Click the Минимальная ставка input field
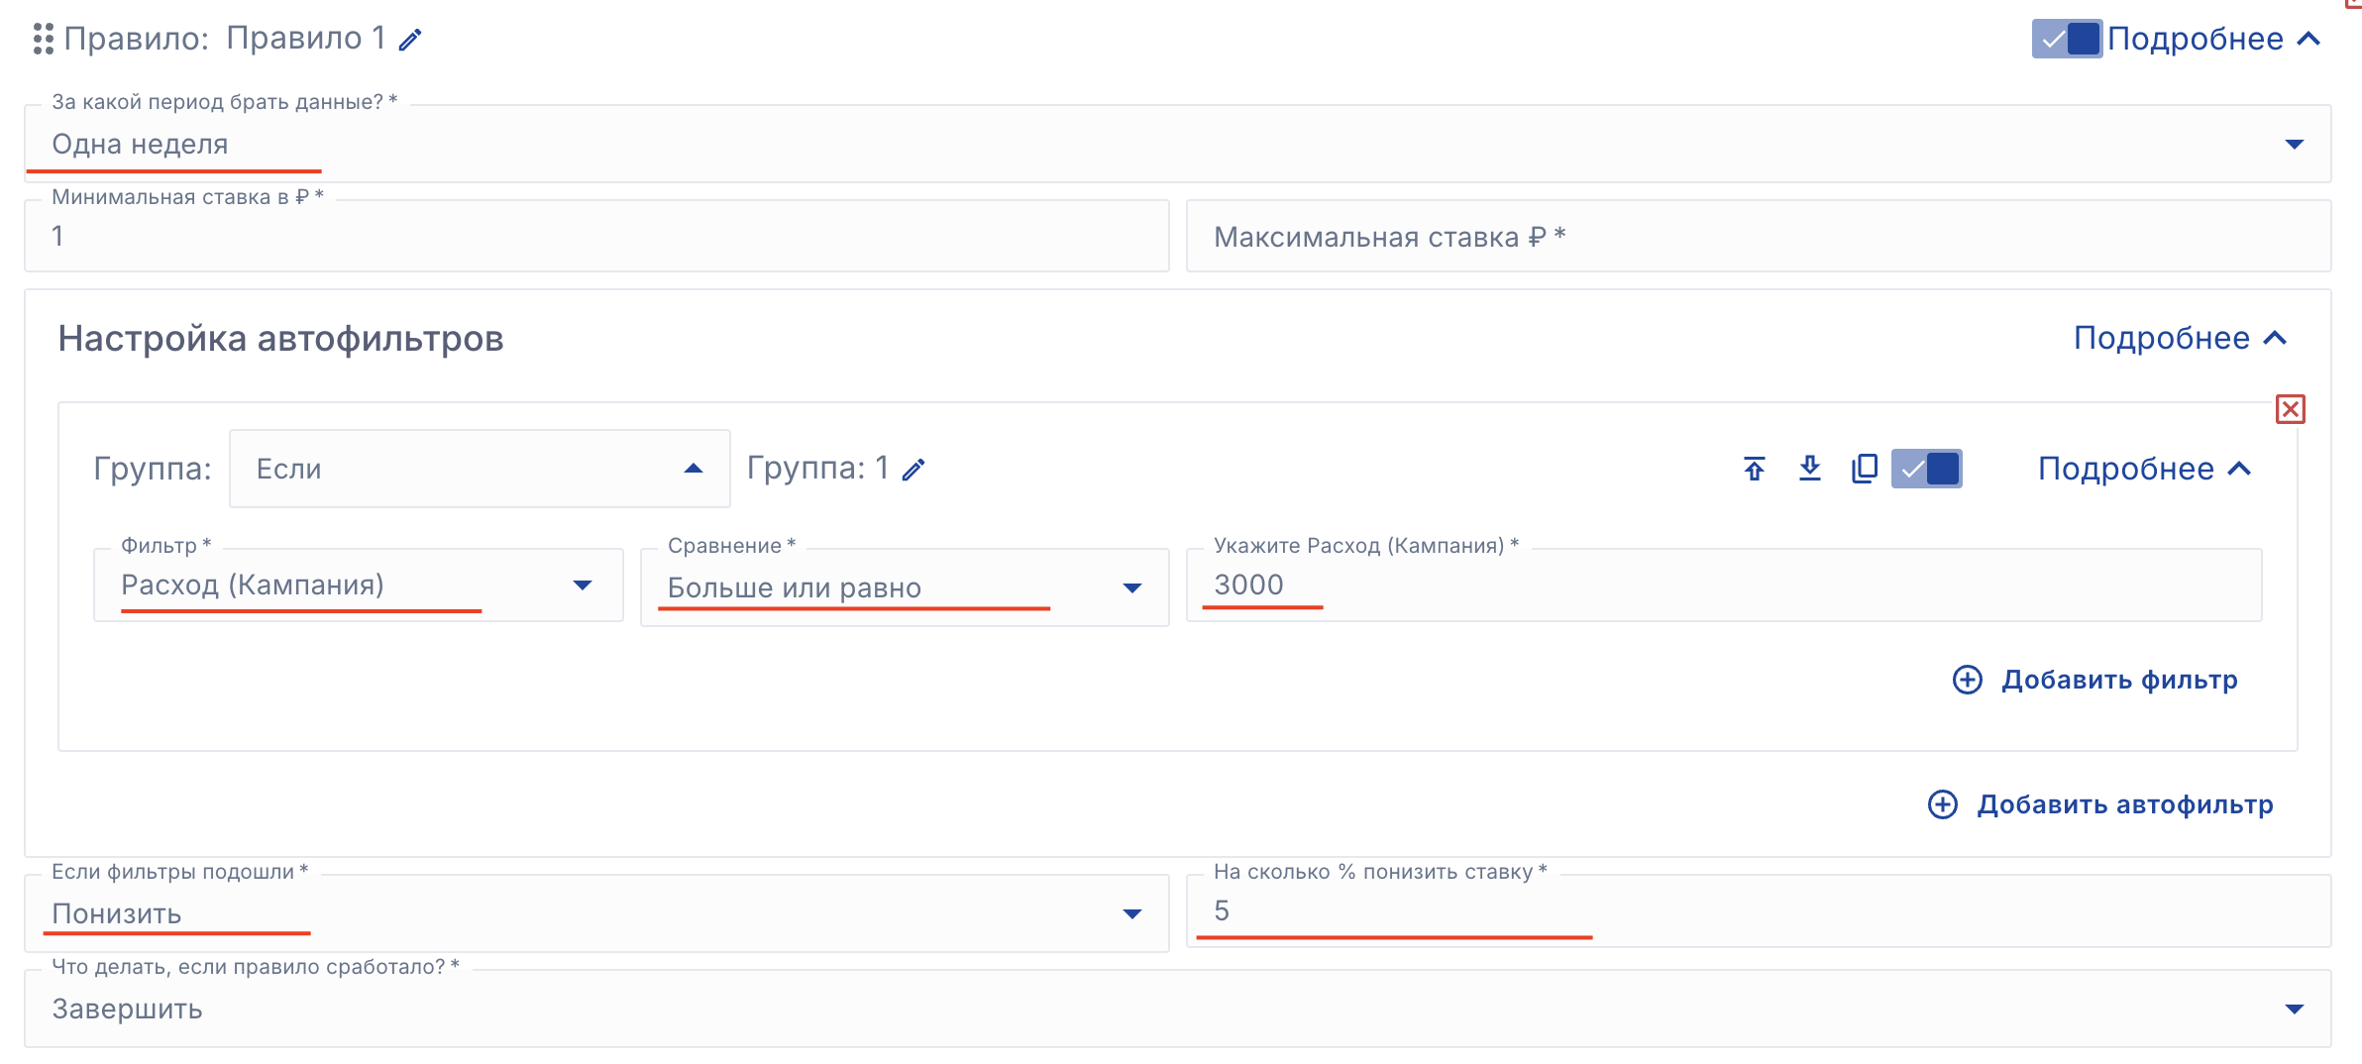The width and height of the screenshot is (2362, 1064). (596, 237)
